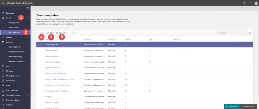Image resolution: width=259 pixels, height=109 pixels.
Task: Open settings gear in top bar
Action: click(245, 3)
